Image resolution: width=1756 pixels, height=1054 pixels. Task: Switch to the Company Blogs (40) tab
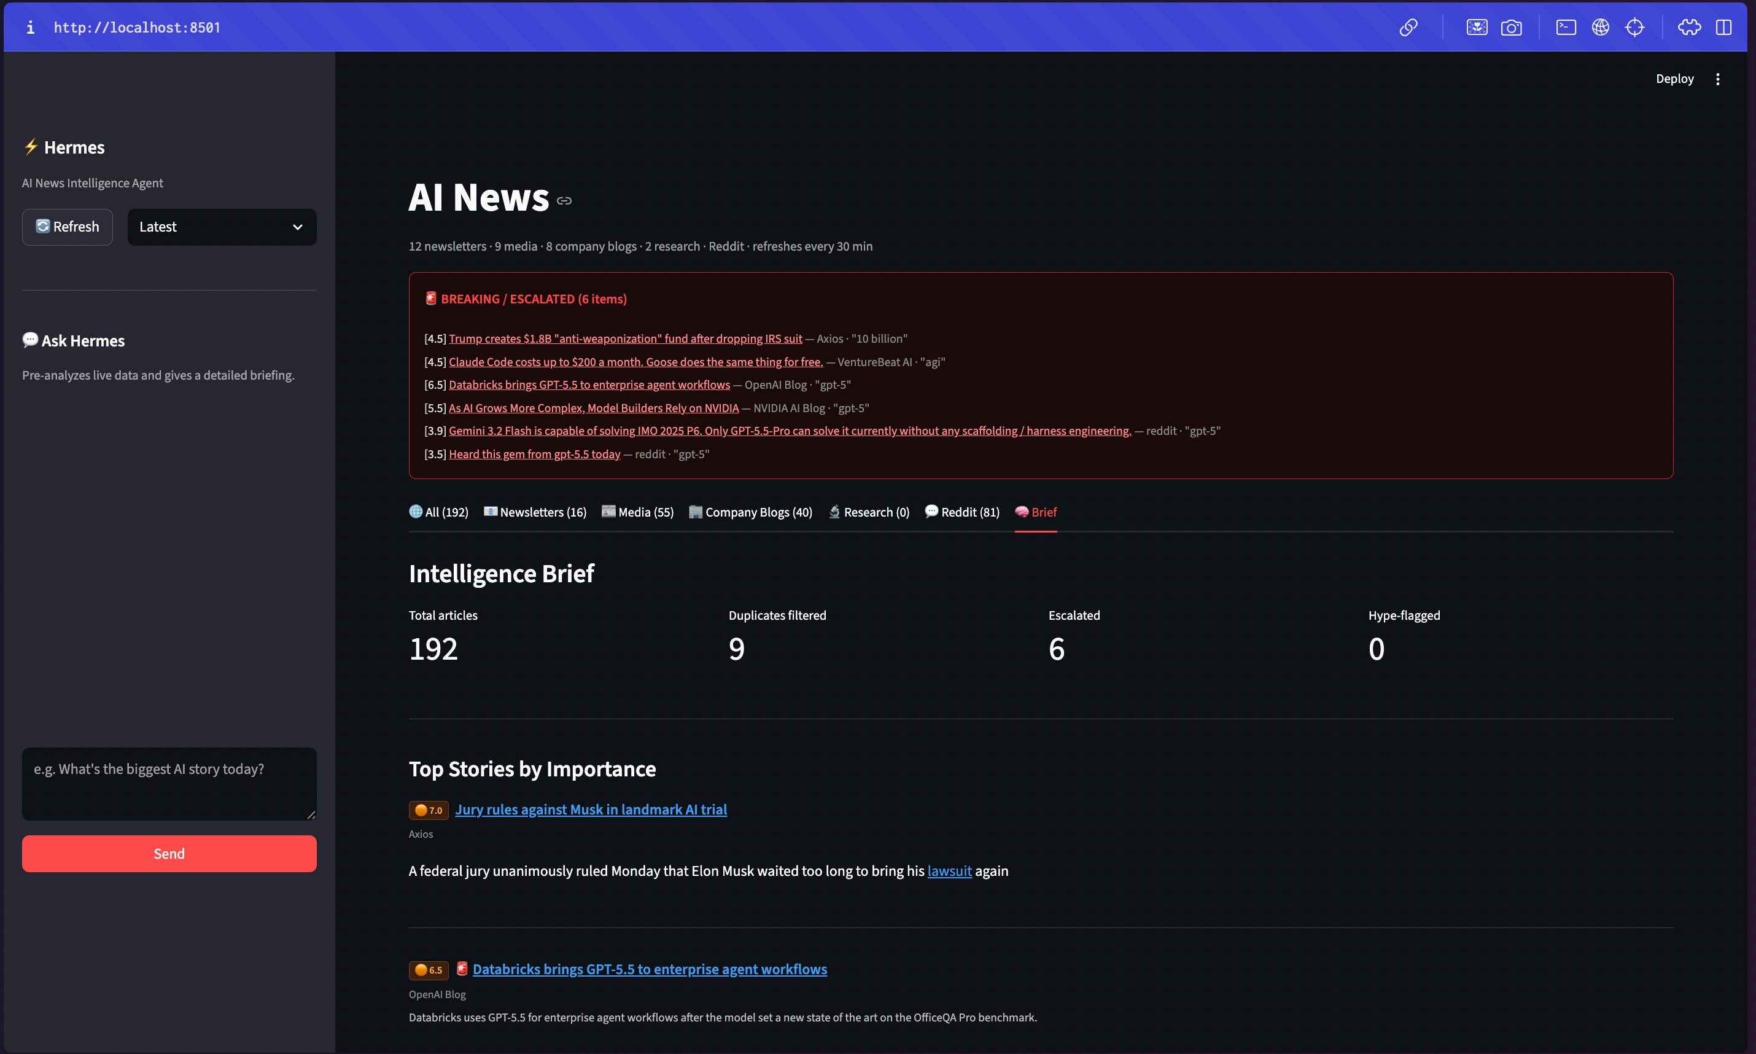[751, 512]
